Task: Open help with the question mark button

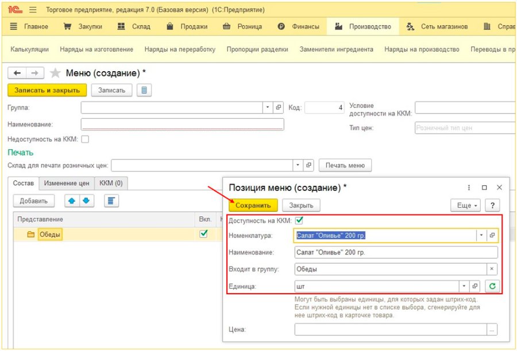Action: click(492, 205)
